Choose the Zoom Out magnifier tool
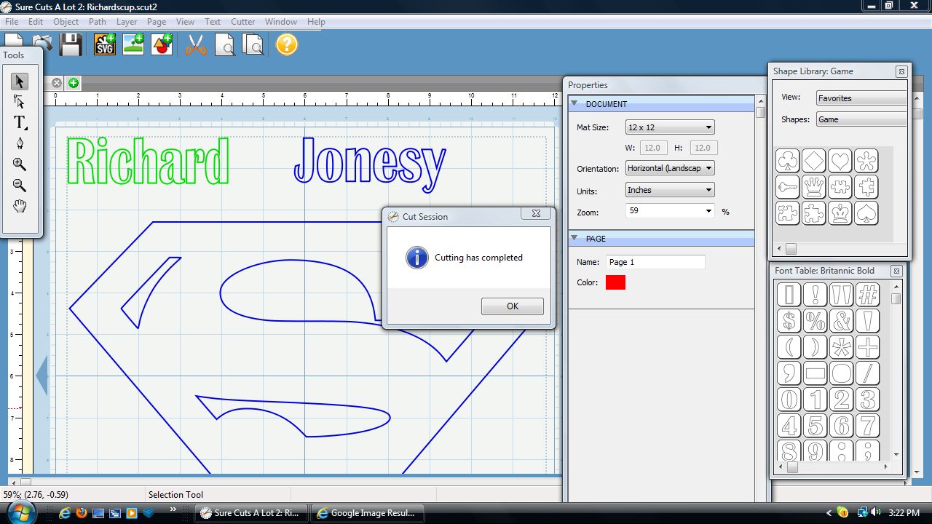This screenshot has height=524, width=932. (20, 186)
